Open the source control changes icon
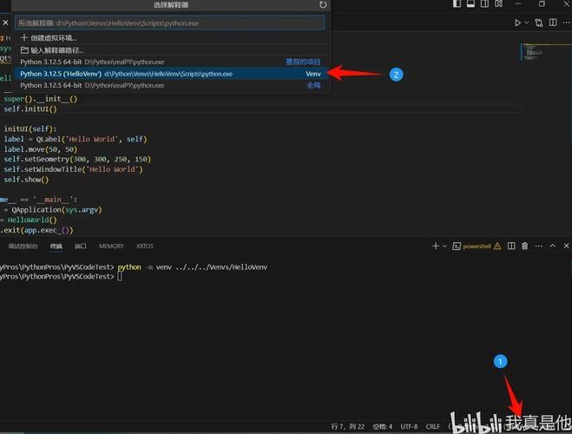 point(538,23)
